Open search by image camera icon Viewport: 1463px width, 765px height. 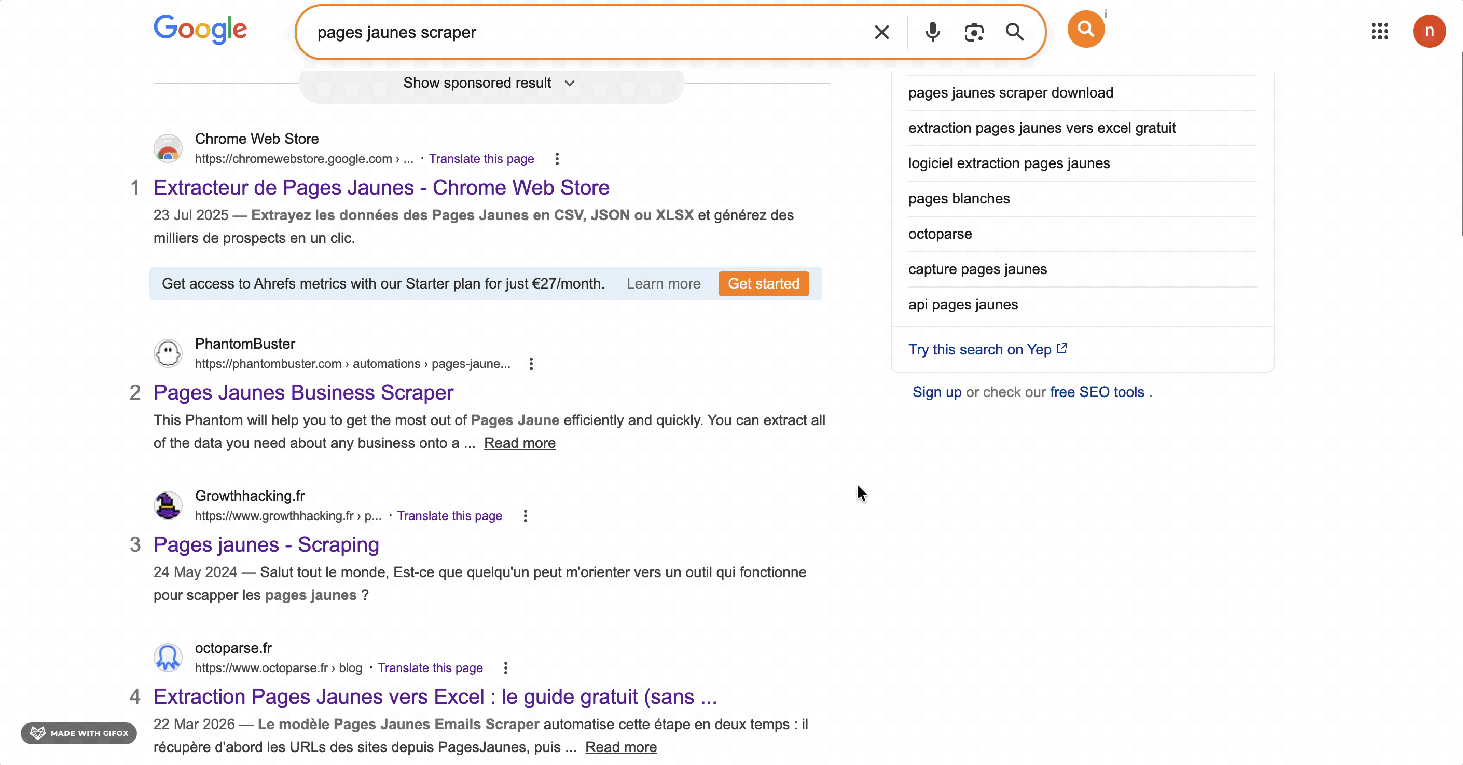click(x=974, y=32)
